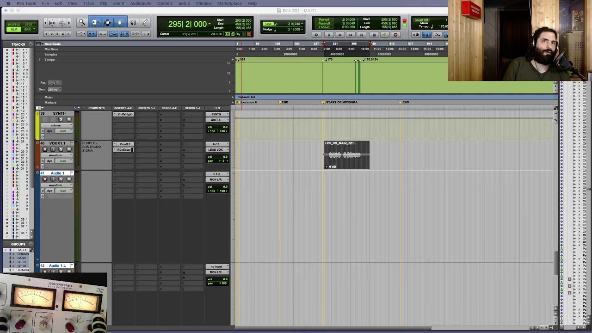The width and height of the screenshot is (592, 333).
Task: Click the Fast Forward transport button
Action: point(351,35)
